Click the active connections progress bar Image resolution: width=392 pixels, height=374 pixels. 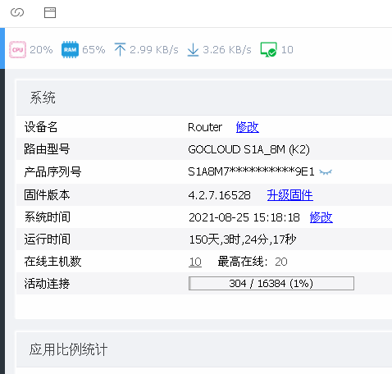pos(271,284)
